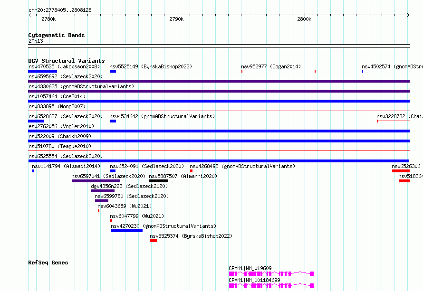Click the 2800k ruler position
Image resolution: width=423 pixels, height=291 pixels.
tap(304, 19)
